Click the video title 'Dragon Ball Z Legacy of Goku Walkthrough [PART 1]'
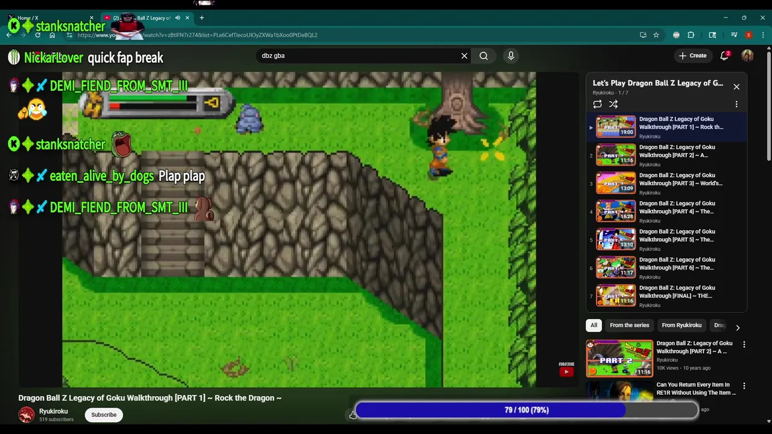 (150, 398)
